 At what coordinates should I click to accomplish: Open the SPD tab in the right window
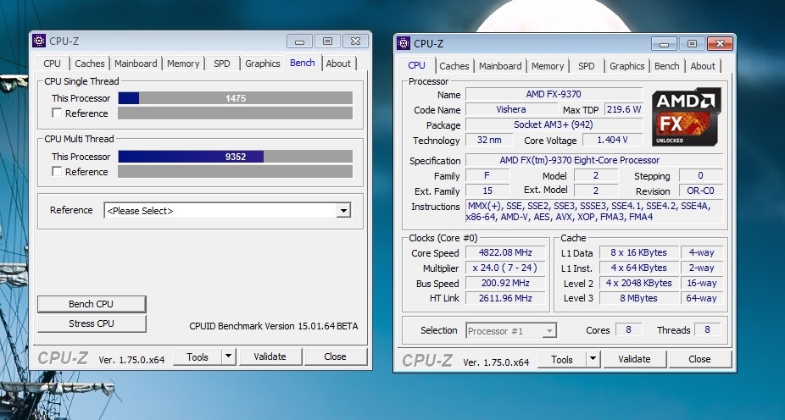[587, 66]
